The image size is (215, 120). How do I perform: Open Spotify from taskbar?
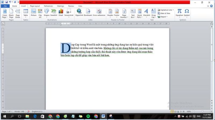pyautogui.click(x=88, y=116)
